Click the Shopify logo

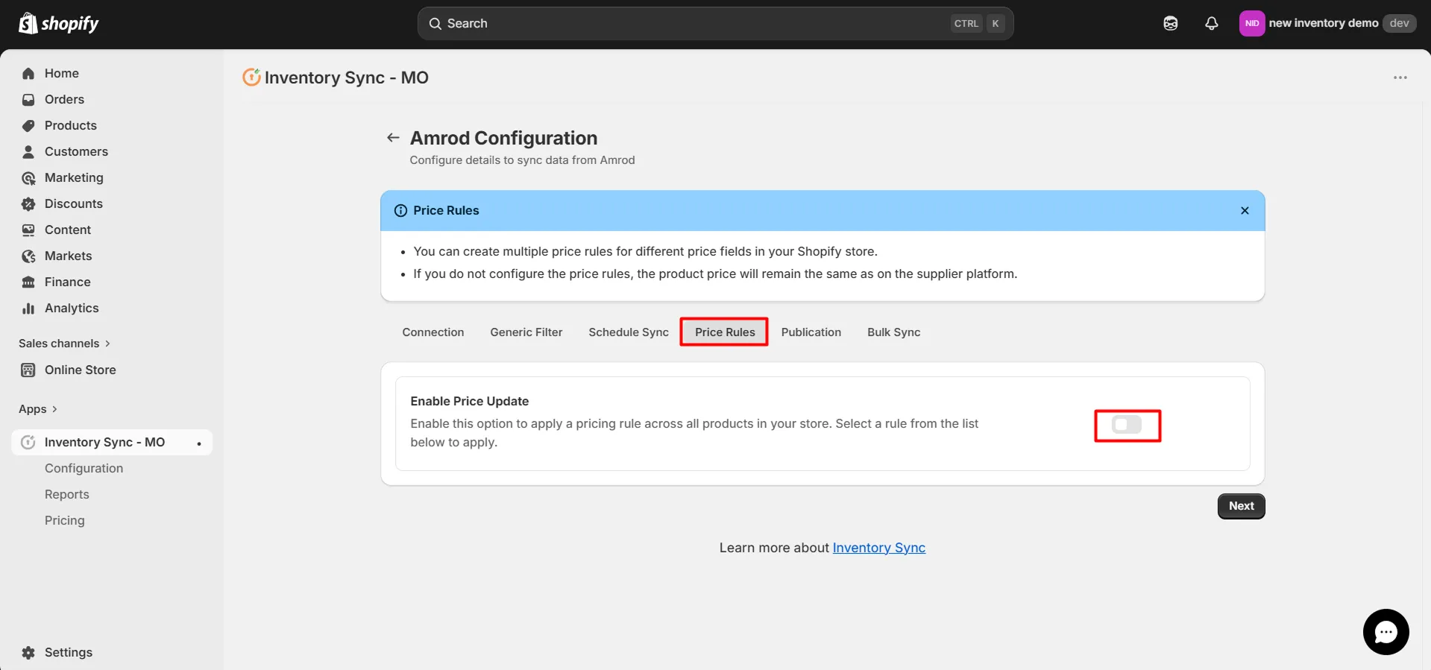pyautogui.click(x=58, y=24)
